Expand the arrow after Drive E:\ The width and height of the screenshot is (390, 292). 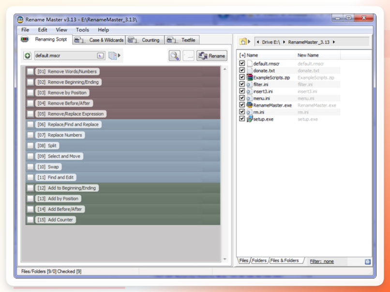coord(284,42)
